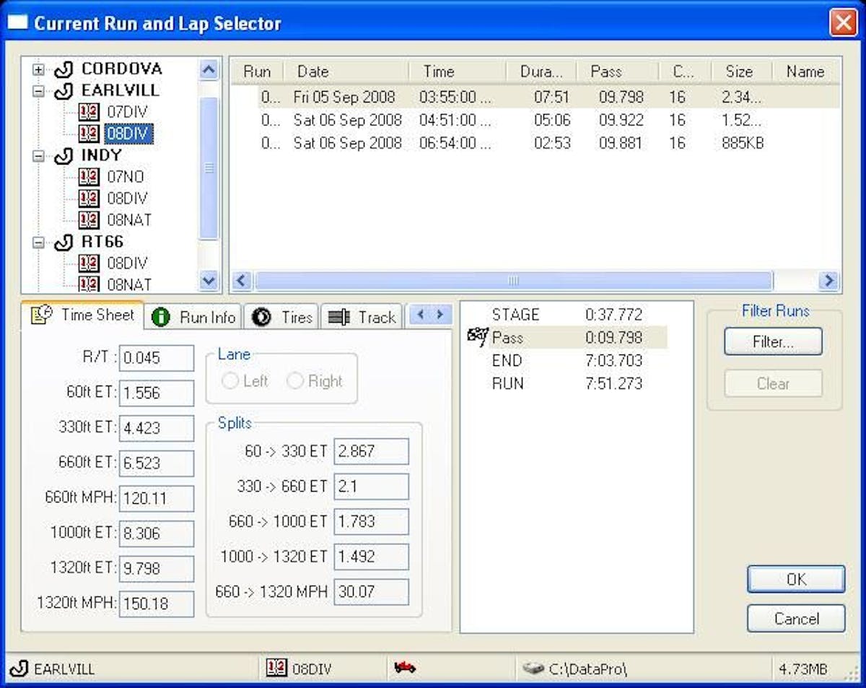Screen dimensions: 866x688
Task: Click the green info icon on Run Info tab
Action: point(161,317)
